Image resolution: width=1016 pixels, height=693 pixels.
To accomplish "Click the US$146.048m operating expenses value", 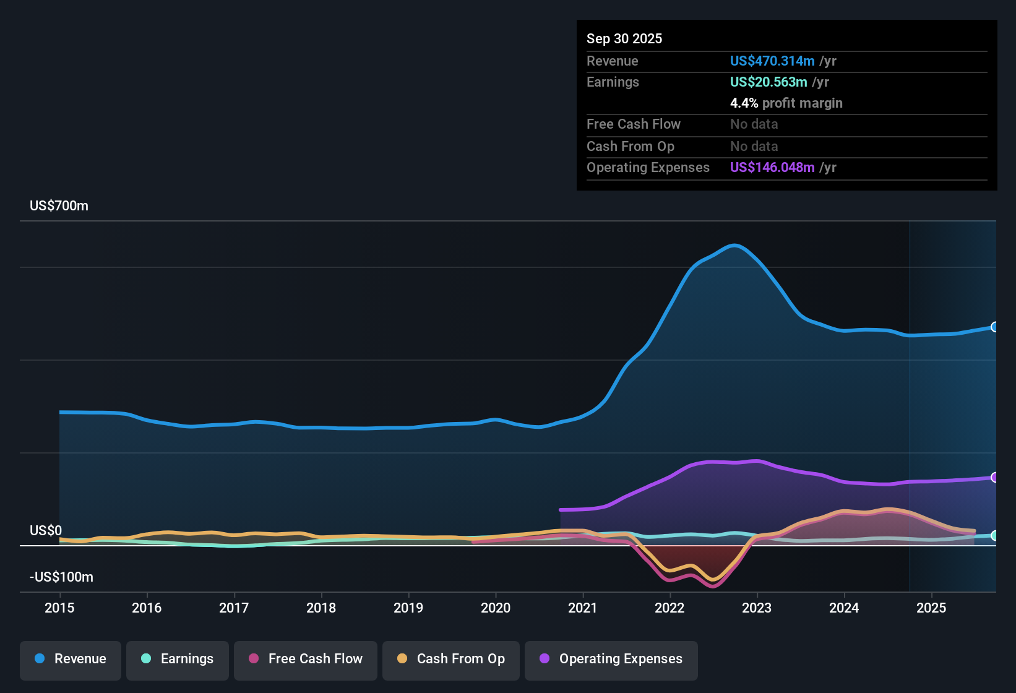I will click(x=772, y=168).
